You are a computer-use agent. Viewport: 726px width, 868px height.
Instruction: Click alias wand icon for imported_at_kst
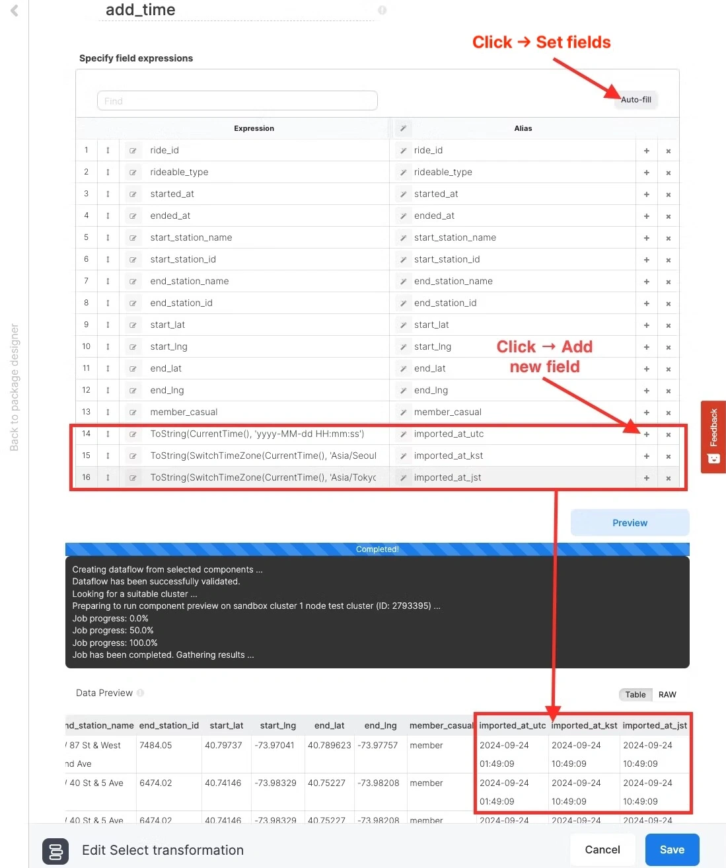click(403, 456)
